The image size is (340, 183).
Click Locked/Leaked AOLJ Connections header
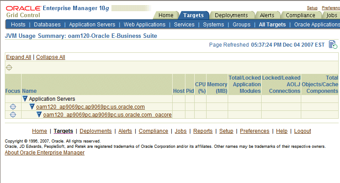(x=281, y=84)
